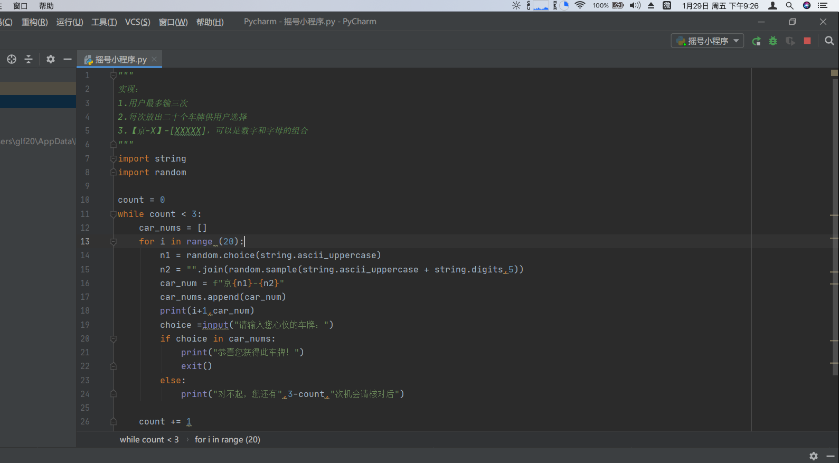Screen dimensions: 839x463
Task: Open the macOS 帮助 menu
Action: click(x=46, y=5)
